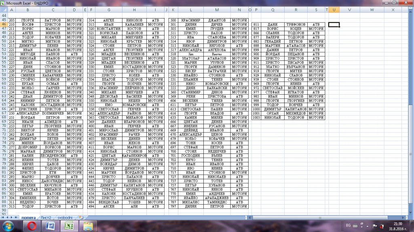
Task: Select the cell with АРАБАДЖИЕВ
Action: (x=217, y=198)
